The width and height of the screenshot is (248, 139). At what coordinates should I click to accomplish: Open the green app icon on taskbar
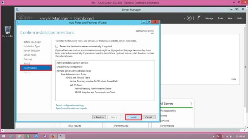click(x=28, y=136)
